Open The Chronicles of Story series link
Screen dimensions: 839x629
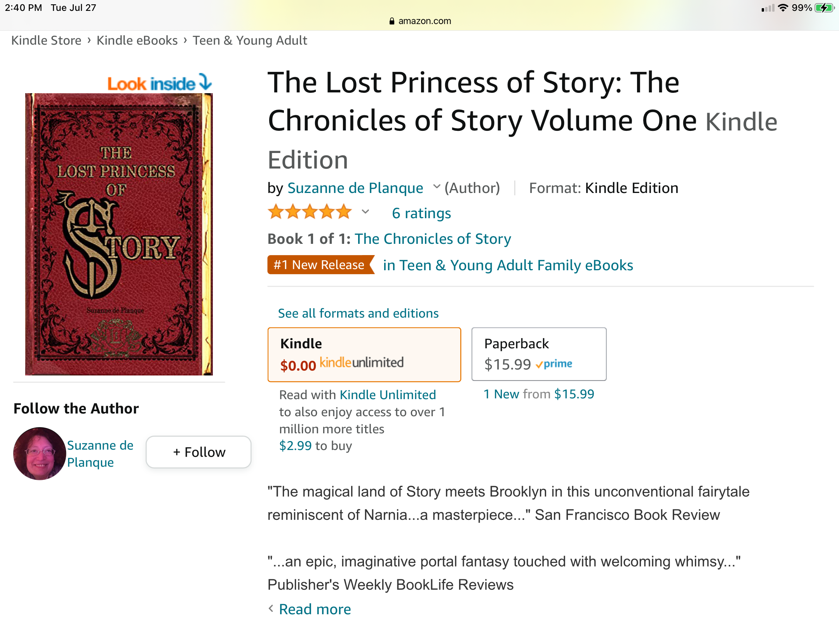click(x=433, y=239)
